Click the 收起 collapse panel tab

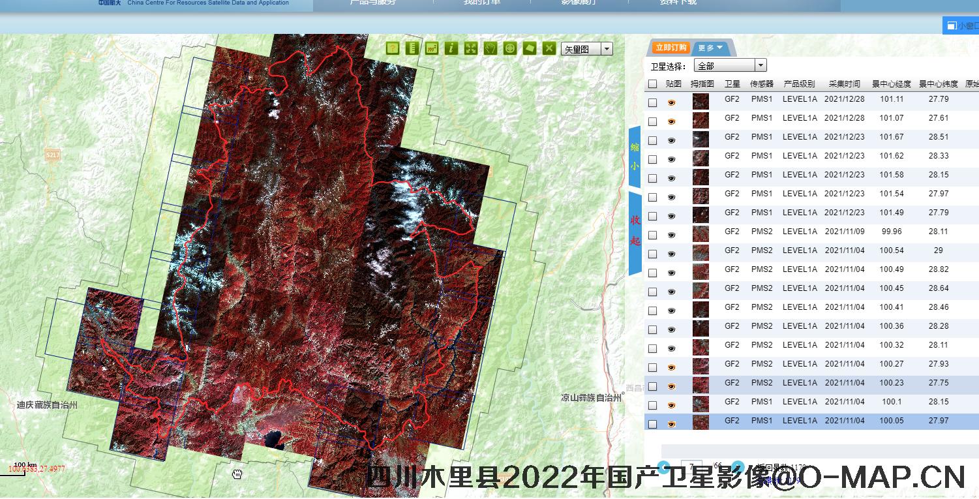tap(635, 230)
